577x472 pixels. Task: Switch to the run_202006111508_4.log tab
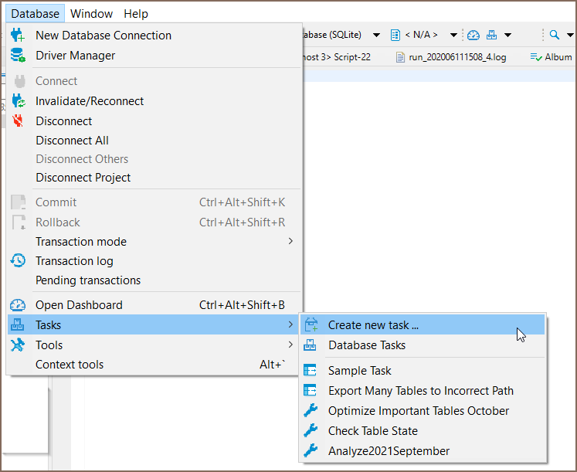[x=457, y=57]
